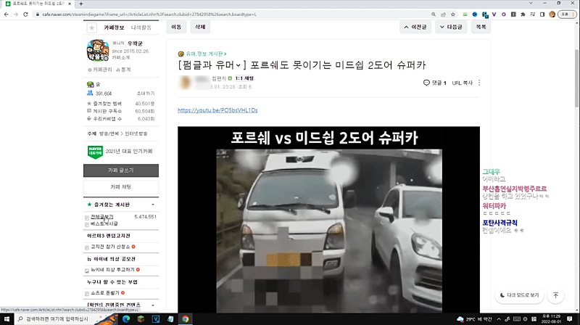This screenshot has width=580, height=325.
Task: Toggle dark mode view (다크 모드로 보기)
Action: click(x=519, y=295)
